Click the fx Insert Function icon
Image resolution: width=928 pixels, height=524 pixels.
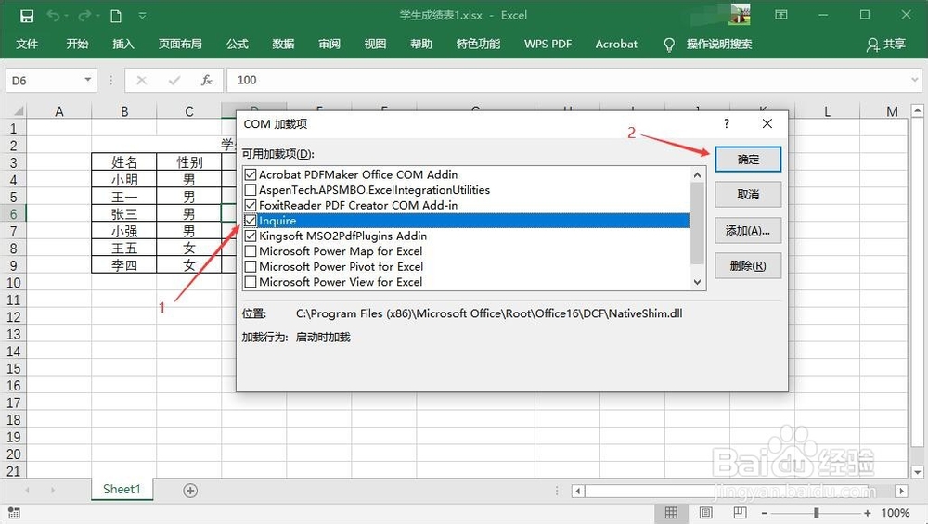pyautogui.click(x=207, y=80)
